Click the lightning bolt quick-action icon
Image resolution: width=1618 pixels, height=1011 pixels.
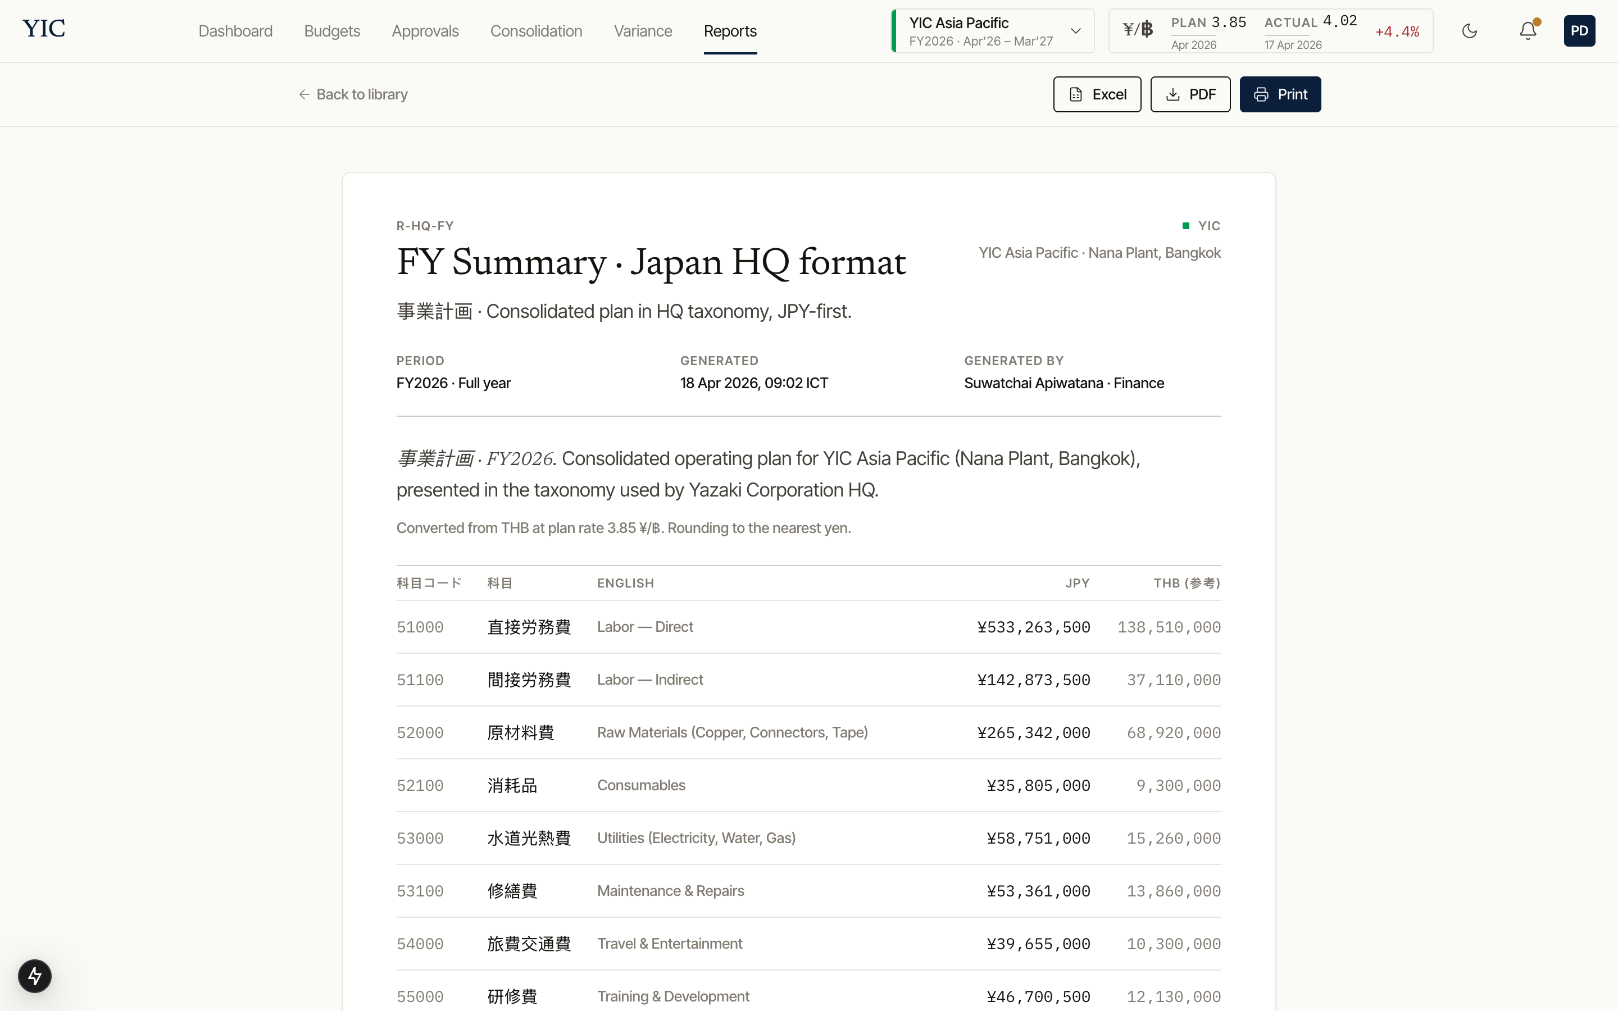click(x=35, y=976)
